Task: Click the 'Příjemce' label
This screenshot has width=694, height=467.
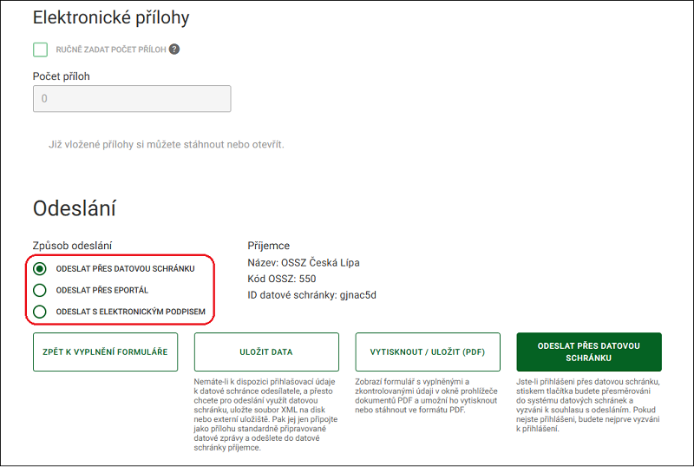Action: pyautogui.click(x=269, y=246)
